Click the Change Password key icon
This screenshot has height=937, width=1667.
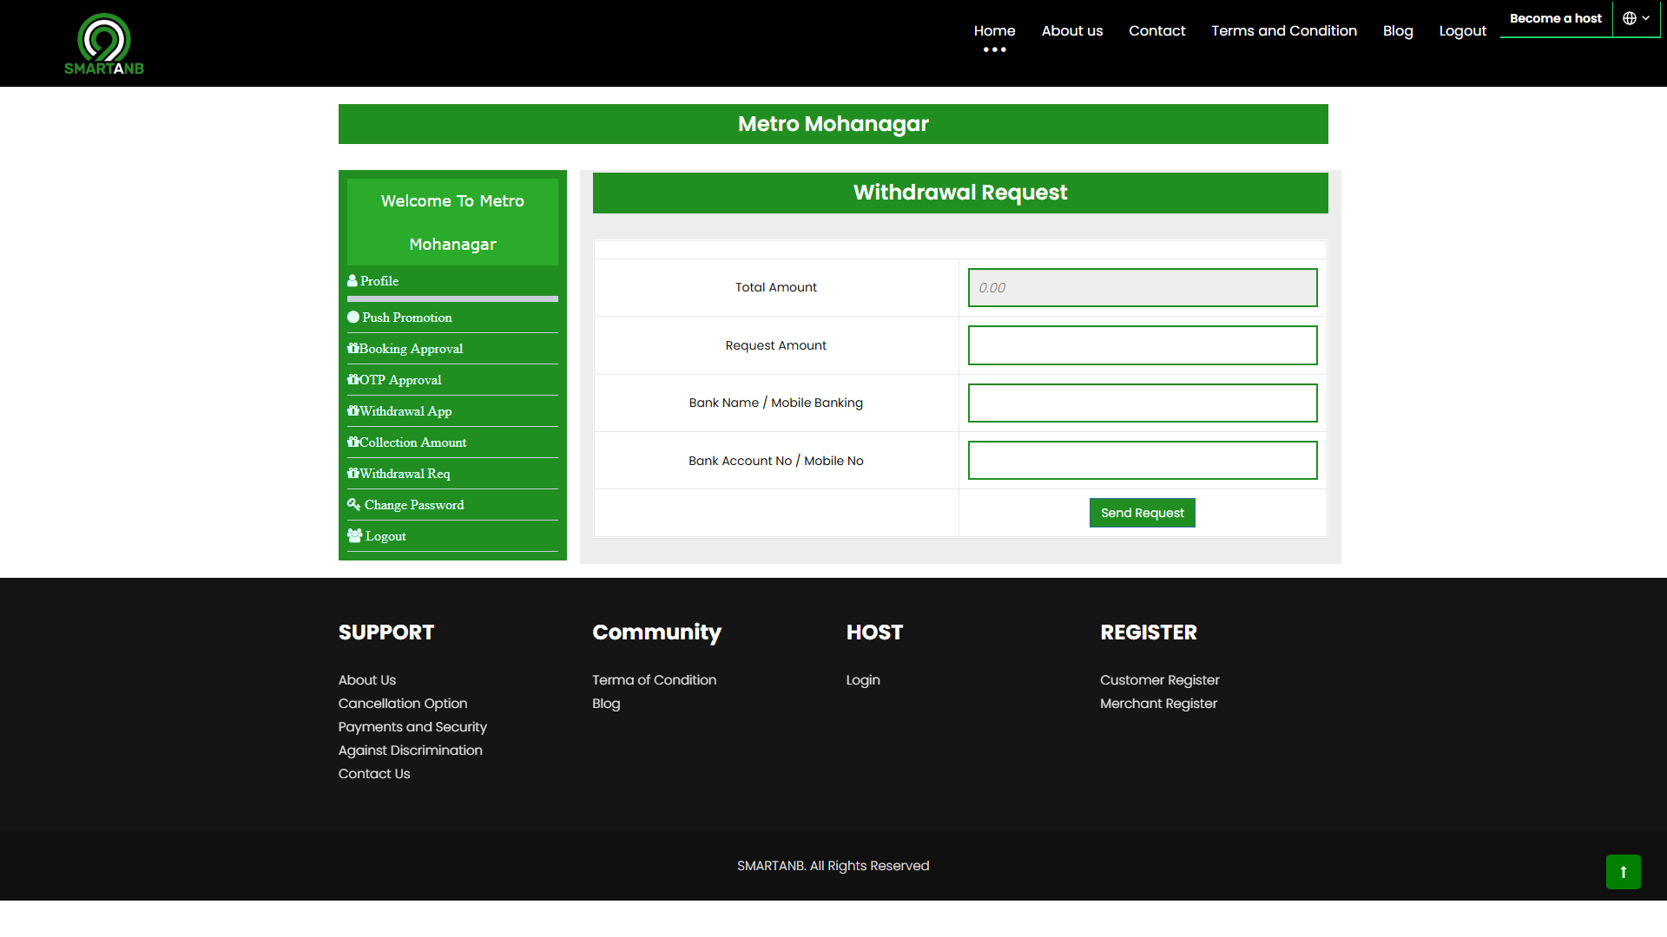[x=353, y=505]
